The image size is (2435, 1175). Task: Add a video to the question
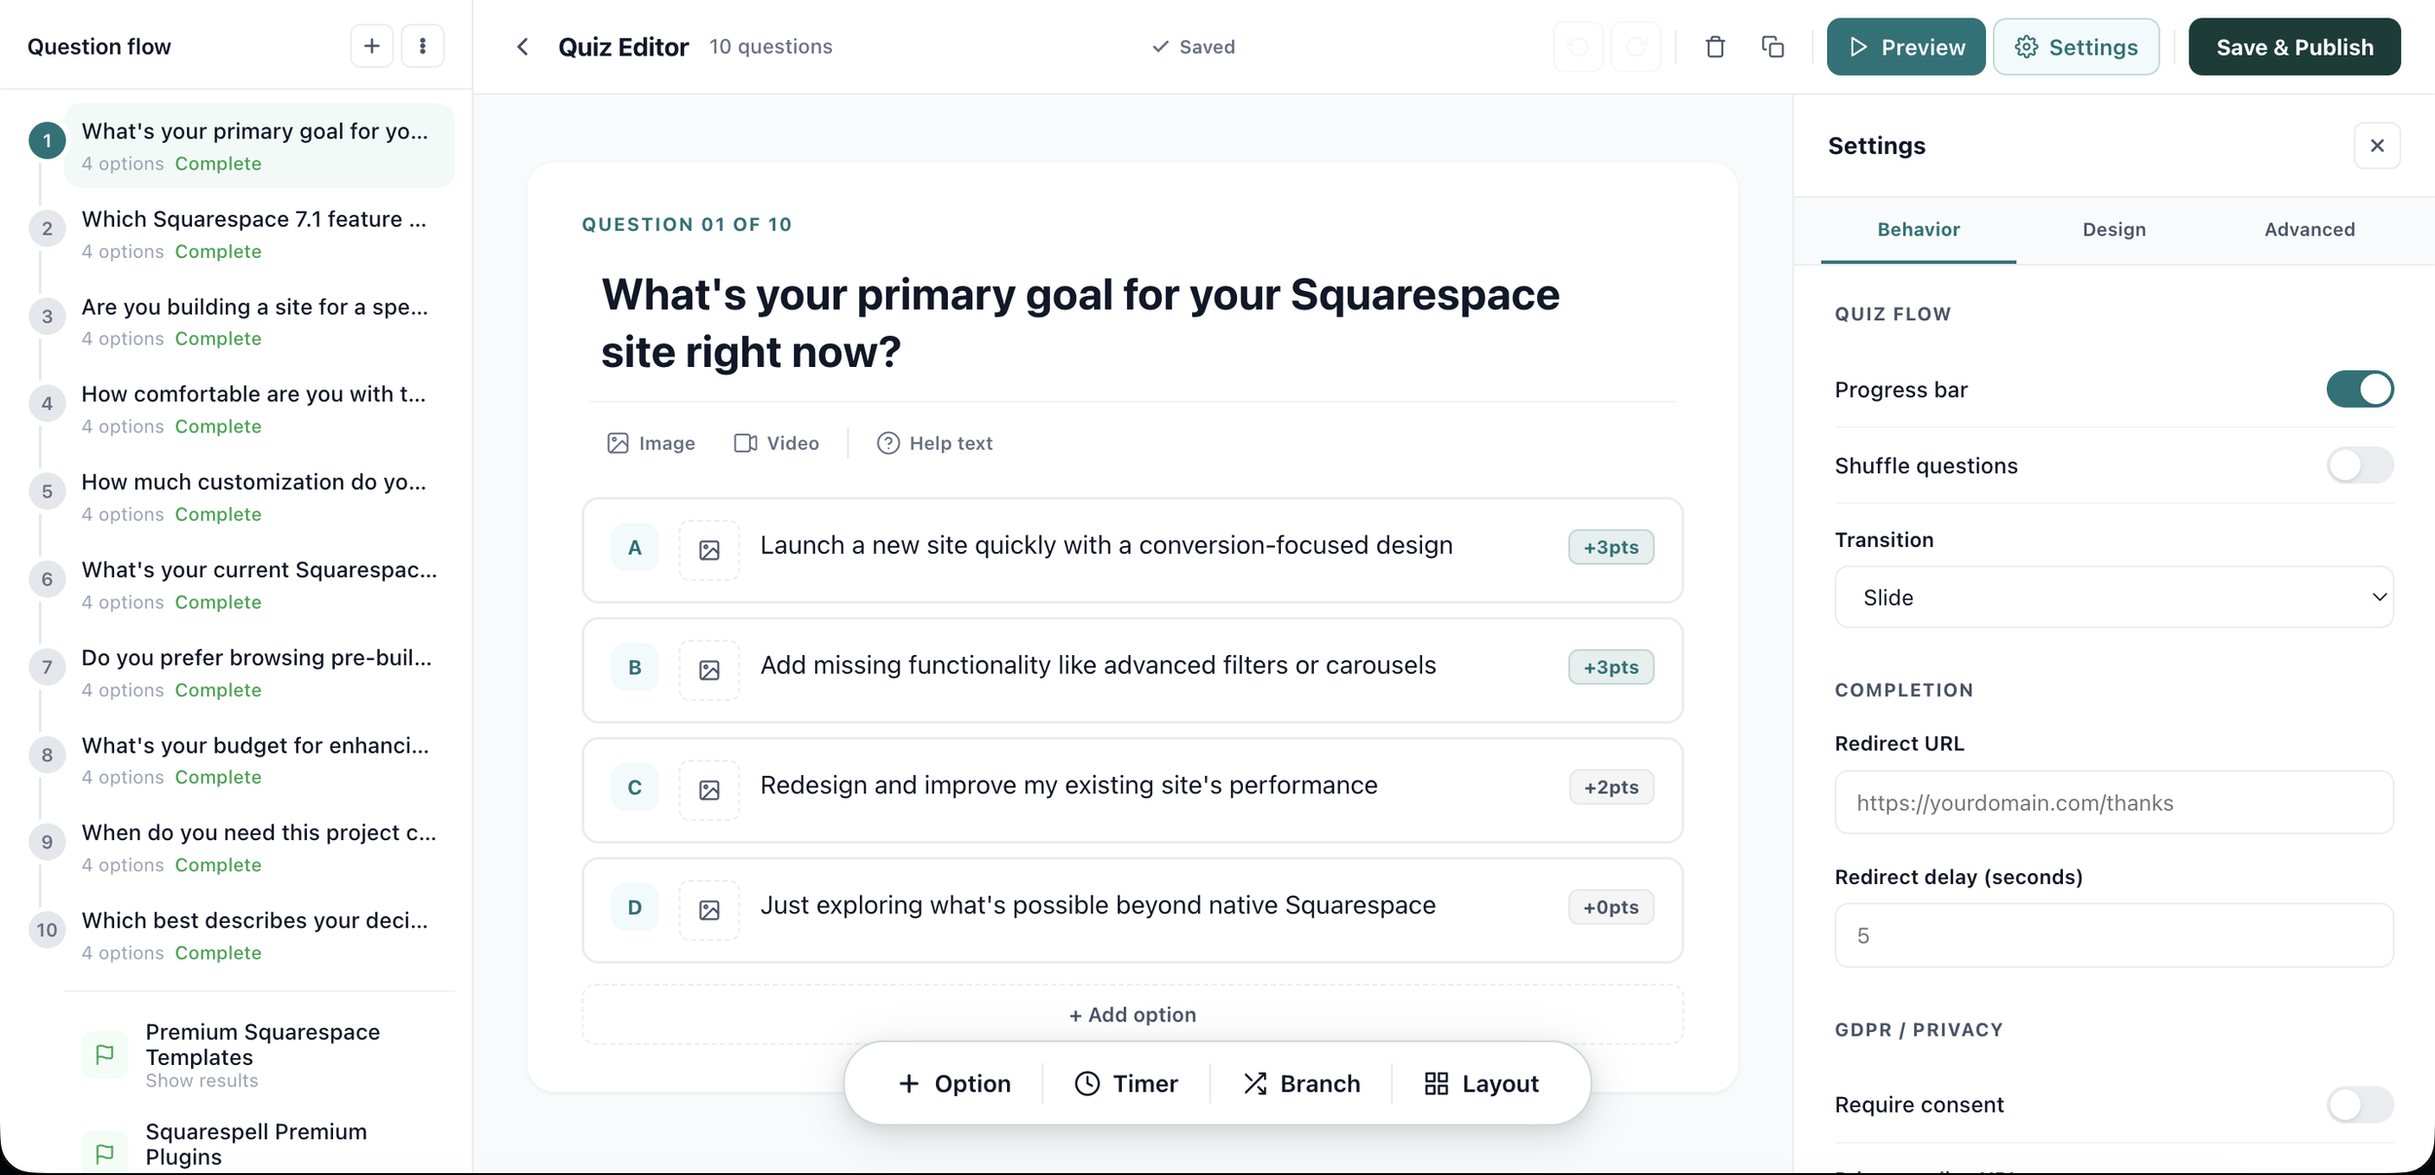click(x=776, y=443)
